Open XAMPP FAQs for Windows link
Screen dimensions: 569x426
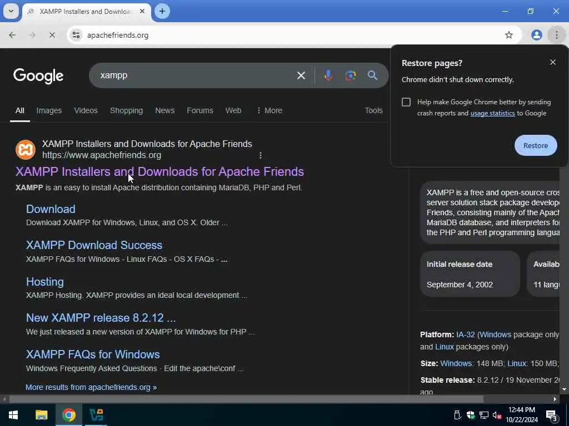(93, 354)
